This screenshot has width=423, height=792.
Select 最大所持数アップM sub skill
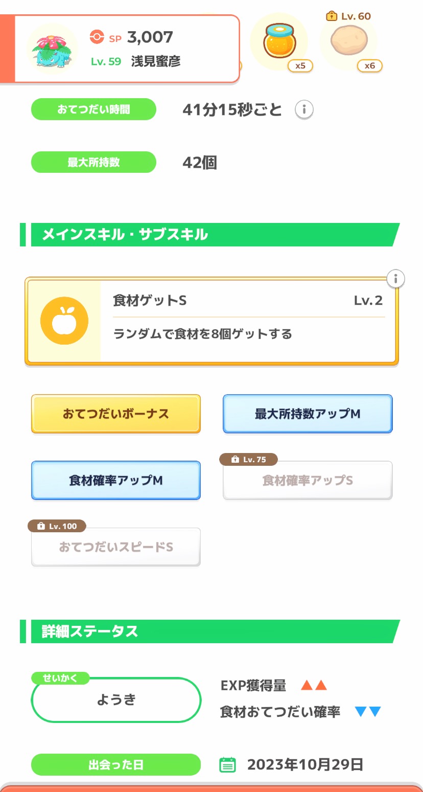pos(308,414)
